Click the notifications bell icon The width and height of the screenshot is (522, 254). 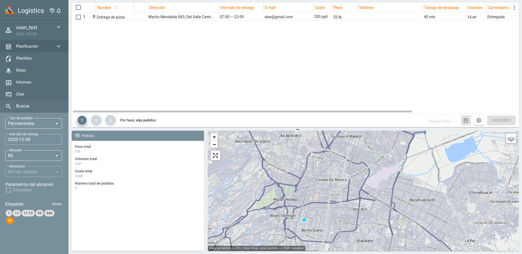point(59,11)
